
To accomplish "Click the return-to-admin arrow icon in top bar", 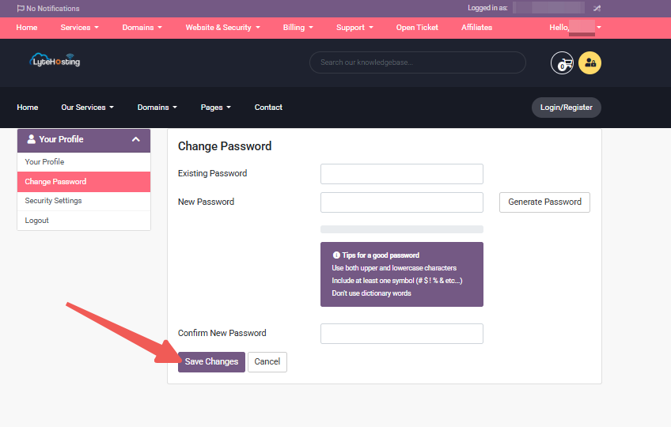I will tap(597, 8).
